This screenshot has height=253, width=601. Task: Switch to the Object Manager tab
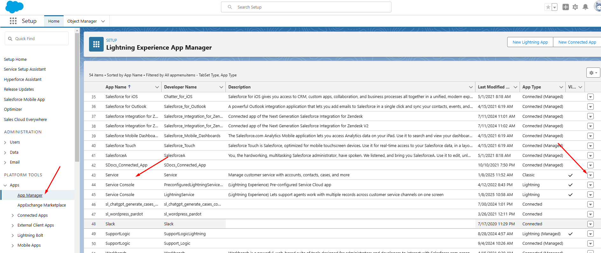[x=82, y=21]
